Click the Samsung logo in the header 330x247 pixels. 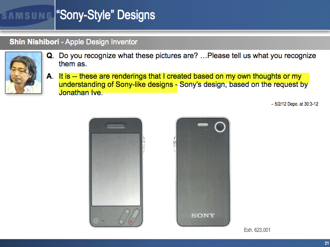click(x=26, y=15)
